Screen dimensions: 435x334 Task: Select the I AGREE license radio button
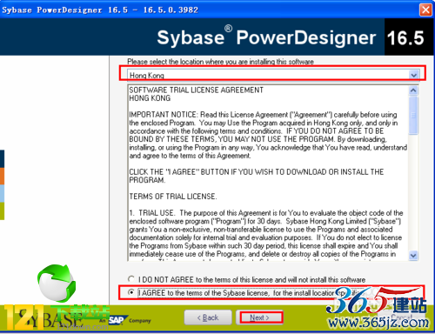click(131, 292)
